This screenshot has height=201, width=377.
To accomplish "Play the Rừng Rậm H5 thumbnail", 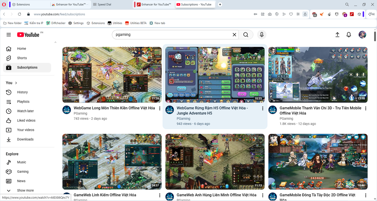I will coord(215,75).
